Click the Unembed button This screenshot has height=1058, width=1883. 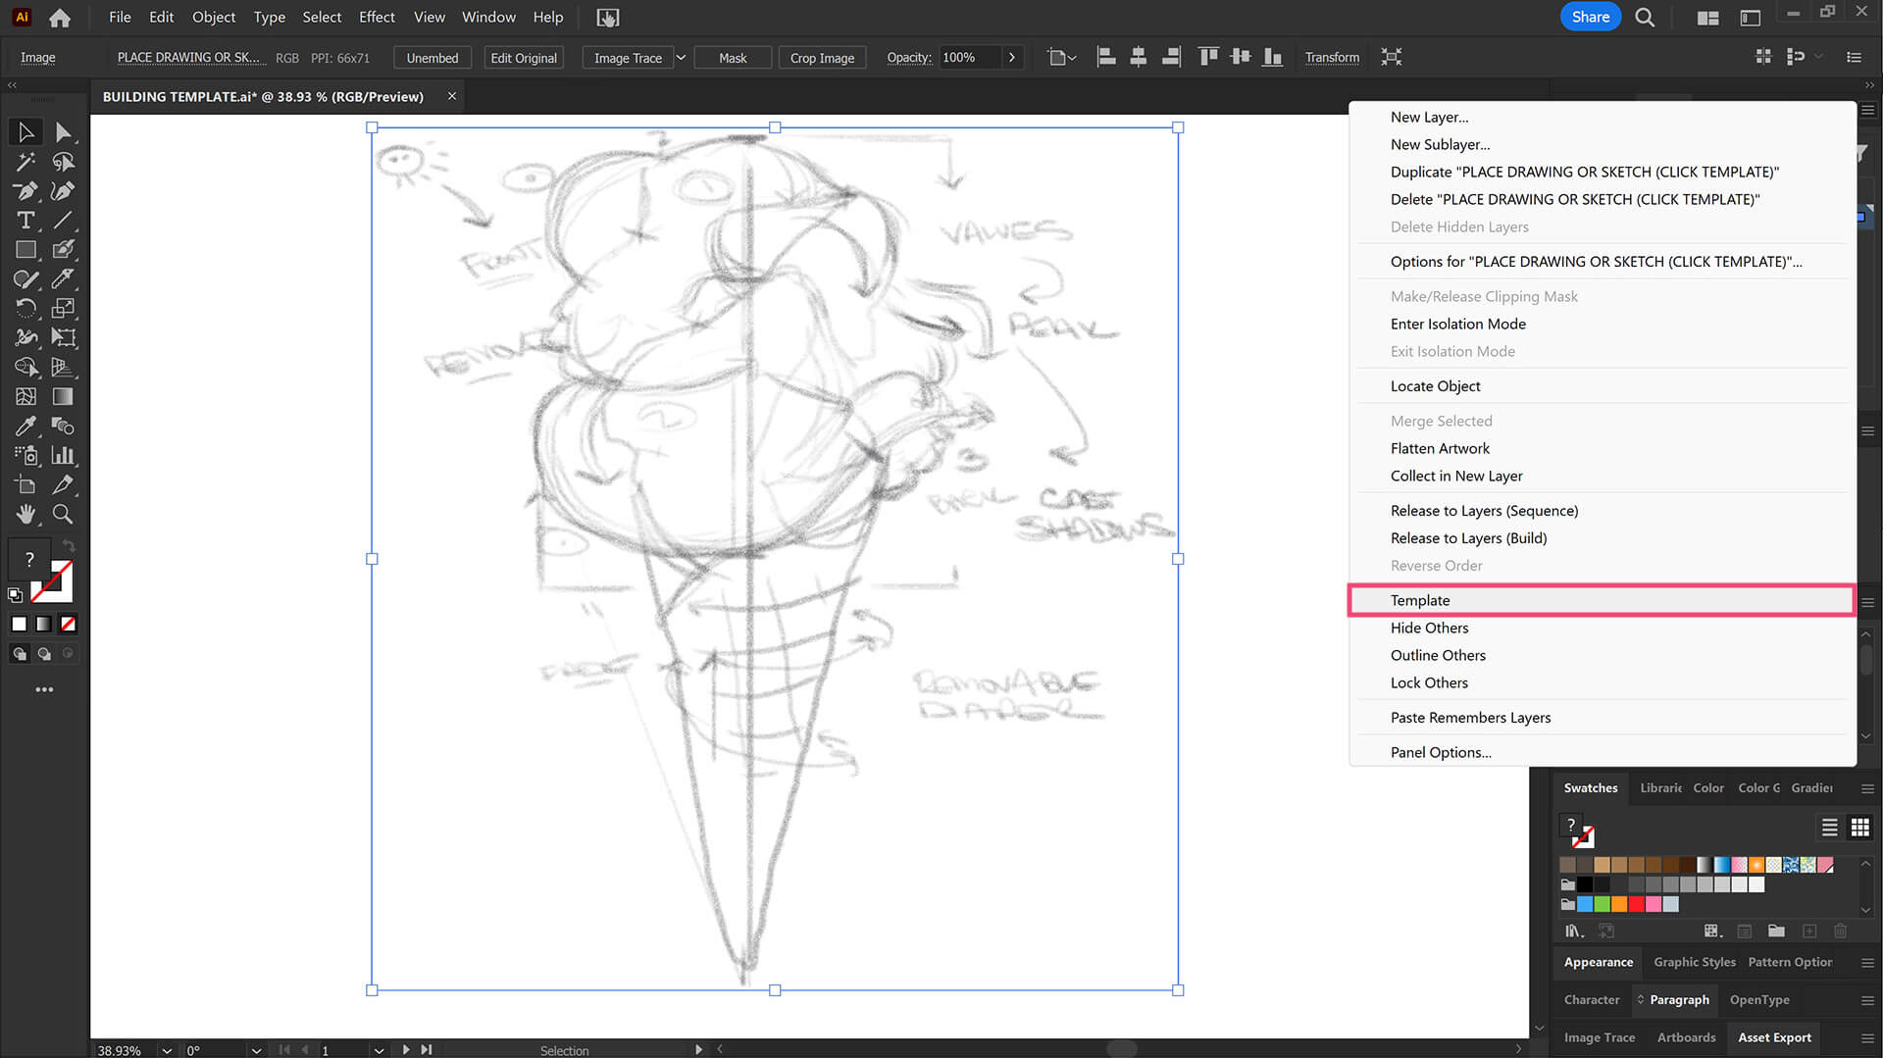point(433,58)
